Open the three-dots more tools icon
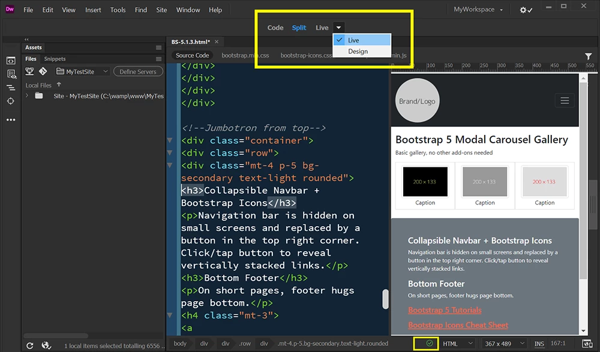Screen dimensions: 600x352 [x=11, y=120]
